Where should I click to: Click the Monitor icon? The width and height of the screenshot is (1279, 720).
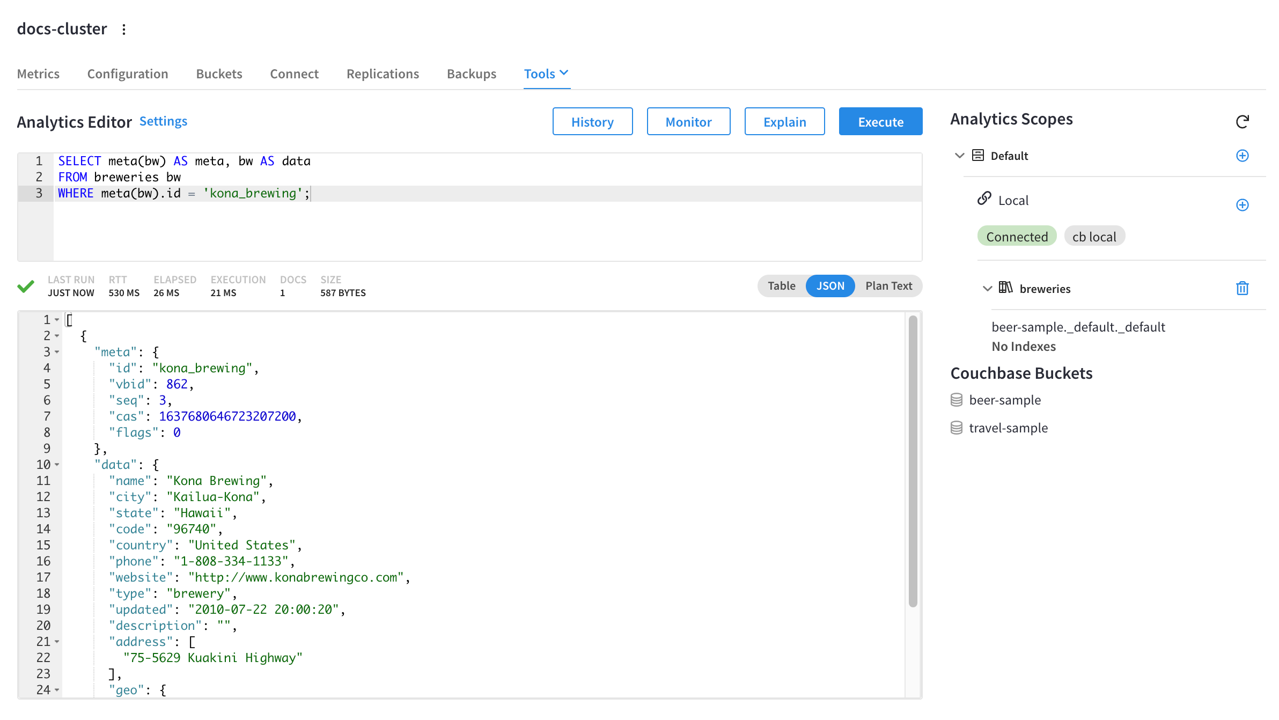click(688, 121)
